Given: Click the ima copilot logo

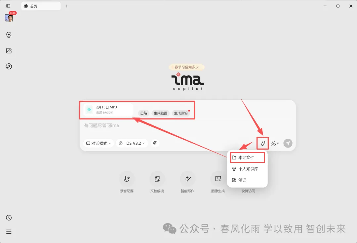Looking at the screenshot, I should (188, 81).
